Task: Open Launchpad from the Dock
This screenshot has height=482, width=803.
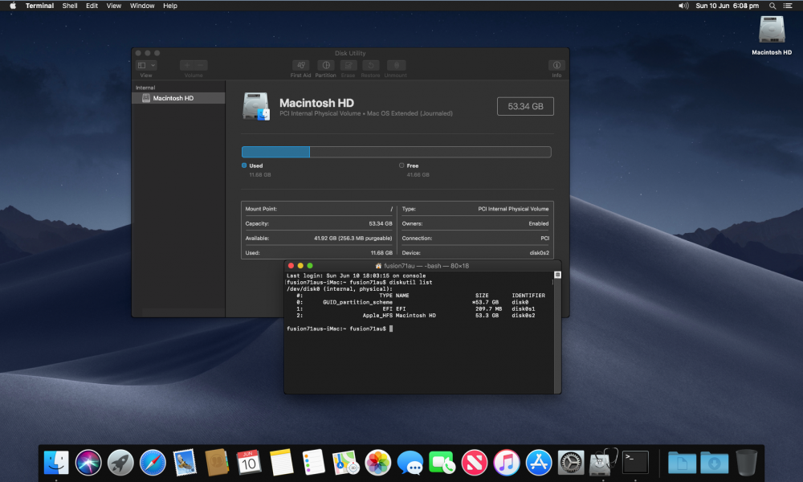Action: click(x=121, y=463)
